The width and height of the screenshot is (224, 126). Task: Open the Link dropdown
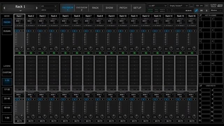(x=49, y=6)
